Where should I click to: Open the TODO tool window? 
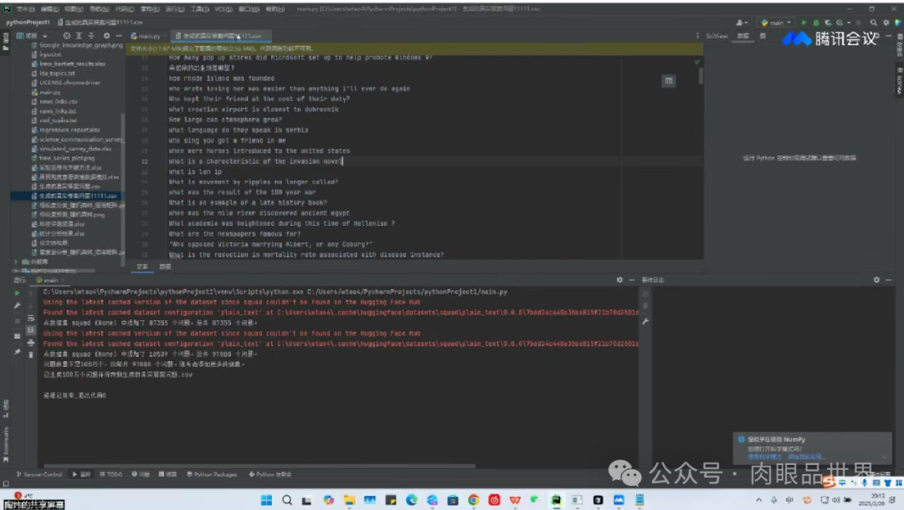(x=110, y=474)
